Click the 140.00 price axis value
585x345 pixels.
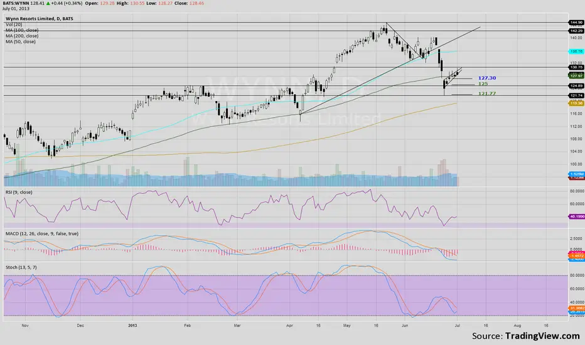click(x=576, y=38)
